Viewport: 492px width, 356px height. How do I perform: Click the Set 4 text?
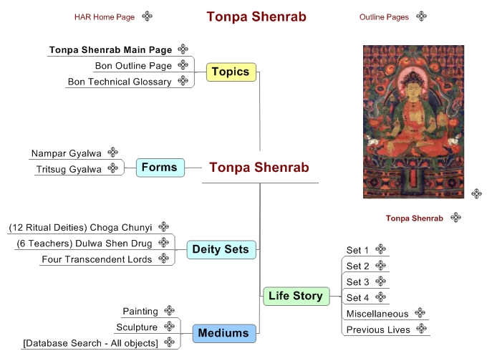[x=357, y=297]
